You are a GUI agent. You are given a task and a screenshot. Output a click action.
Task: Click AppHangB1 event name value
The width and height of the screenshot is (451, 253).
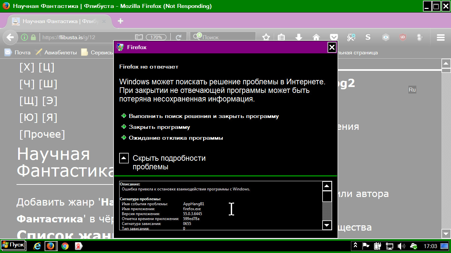coord(193,204)
